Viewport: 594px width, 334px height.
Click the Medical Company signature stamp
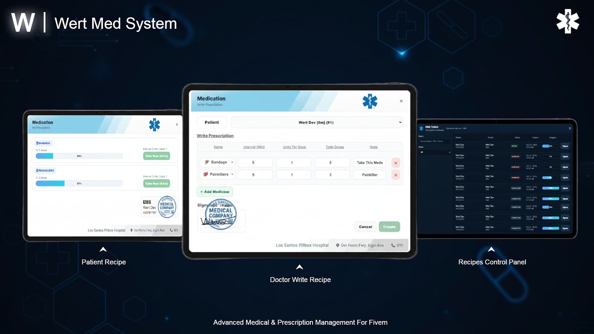(221, 214)
